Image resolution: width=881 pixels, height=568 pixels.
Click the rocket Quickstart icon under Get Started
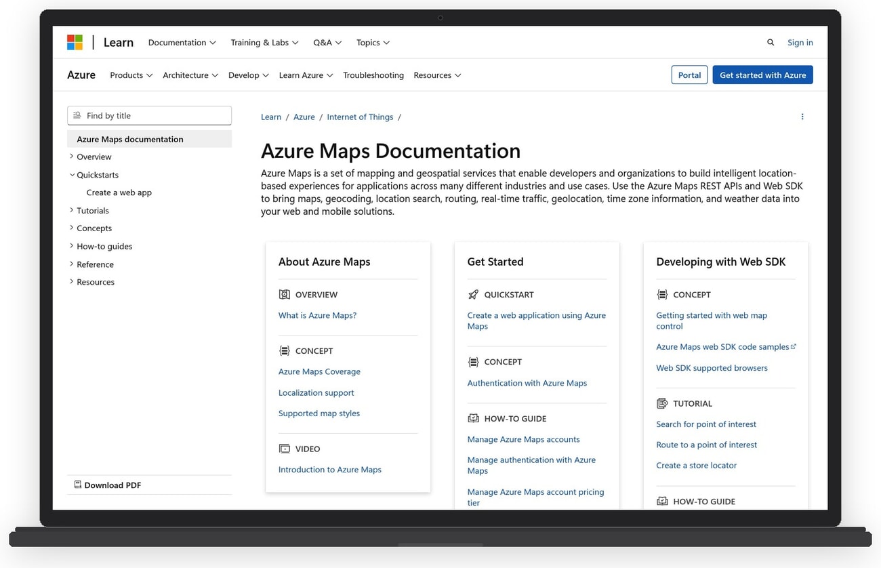(x=472, y=294)
